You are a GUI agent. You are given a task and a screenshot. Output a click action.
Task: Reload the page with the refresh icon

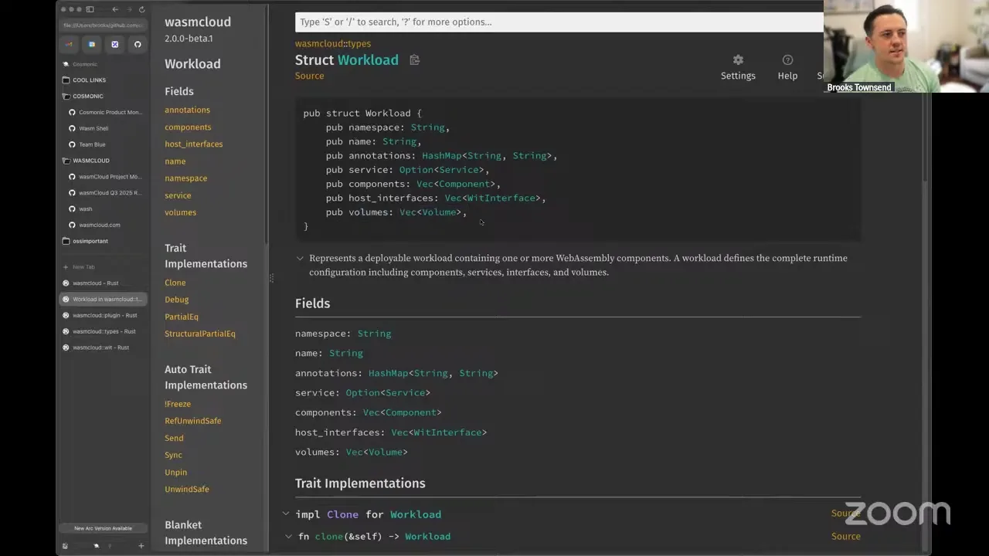[141, 9]
